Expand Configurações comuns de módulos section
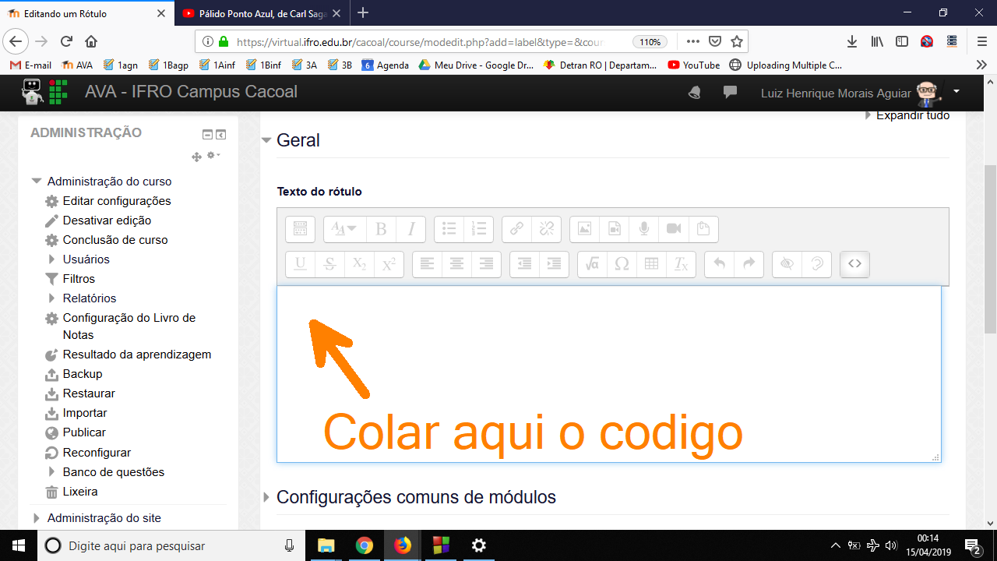 tap(415, 497)
